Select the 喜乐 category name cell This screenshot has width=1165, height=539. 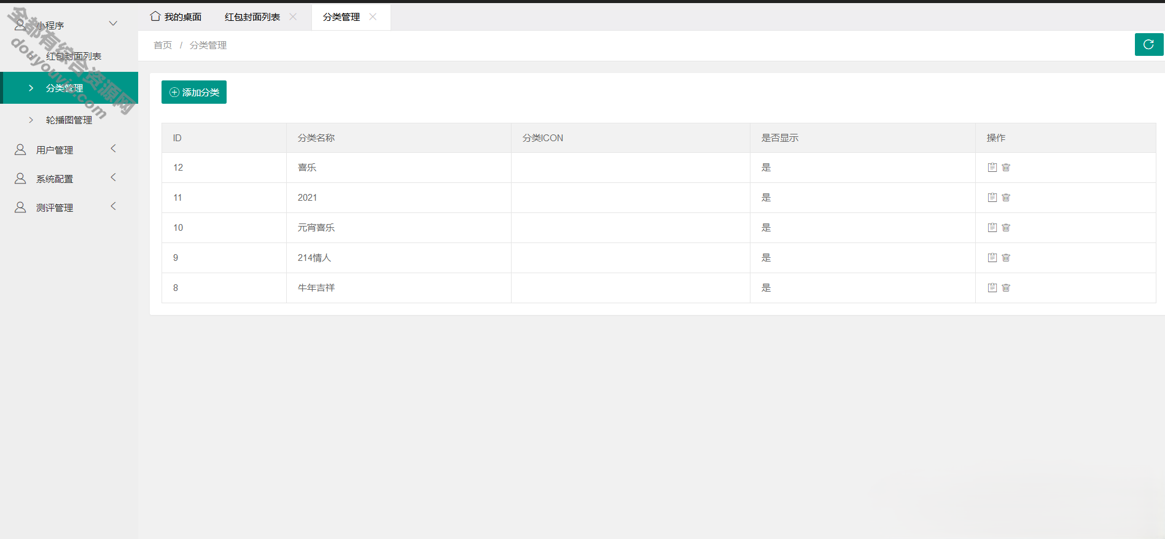click(x=399, y=168)
